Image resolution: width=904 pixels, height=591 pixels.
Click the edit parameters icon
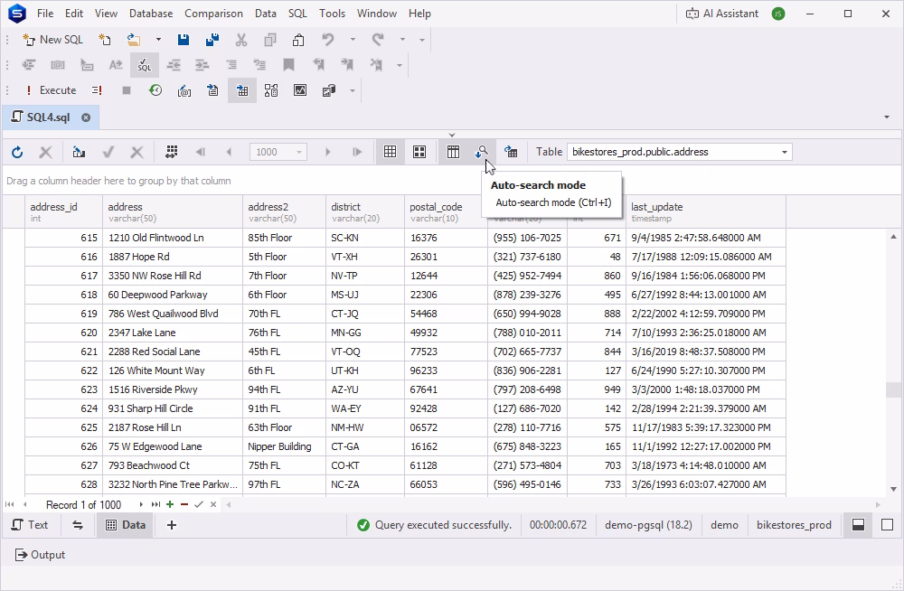click(184, 90)
